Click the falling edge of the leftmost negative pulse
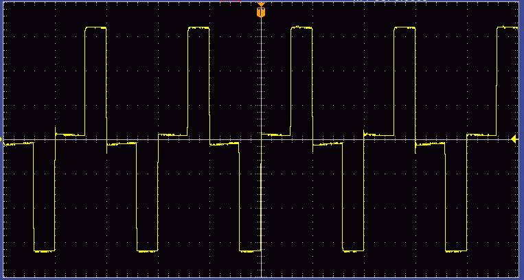Image resolution: width=524 pixels, height=280 pixels. coord(34,198)
